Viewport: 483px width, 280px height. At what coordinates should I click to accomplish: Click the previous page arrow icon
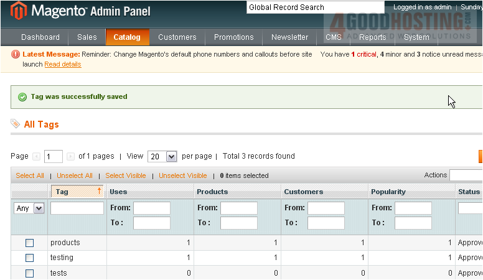[x=36, y=156]
